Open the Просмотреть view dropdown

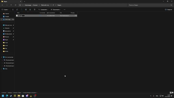pyautogui.click(x=56, y=10)
